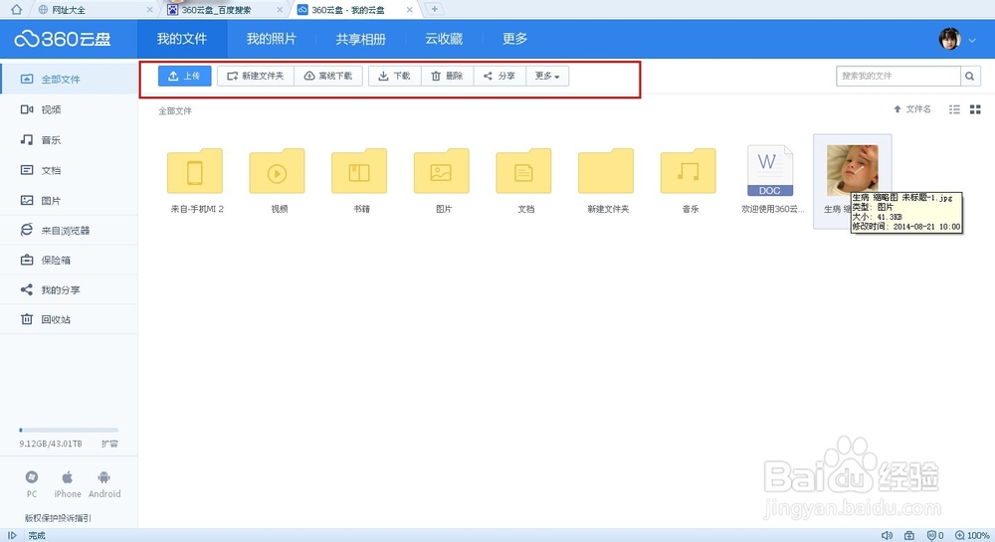Viewport: 995px width, 542px height.
Task: Open the user avatar menu
Action: (950, 39)
